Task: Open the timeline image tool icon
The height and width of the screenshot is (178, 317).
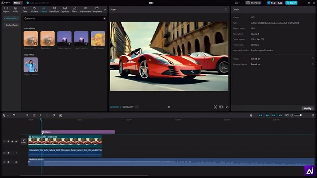Action: (60, 115)
